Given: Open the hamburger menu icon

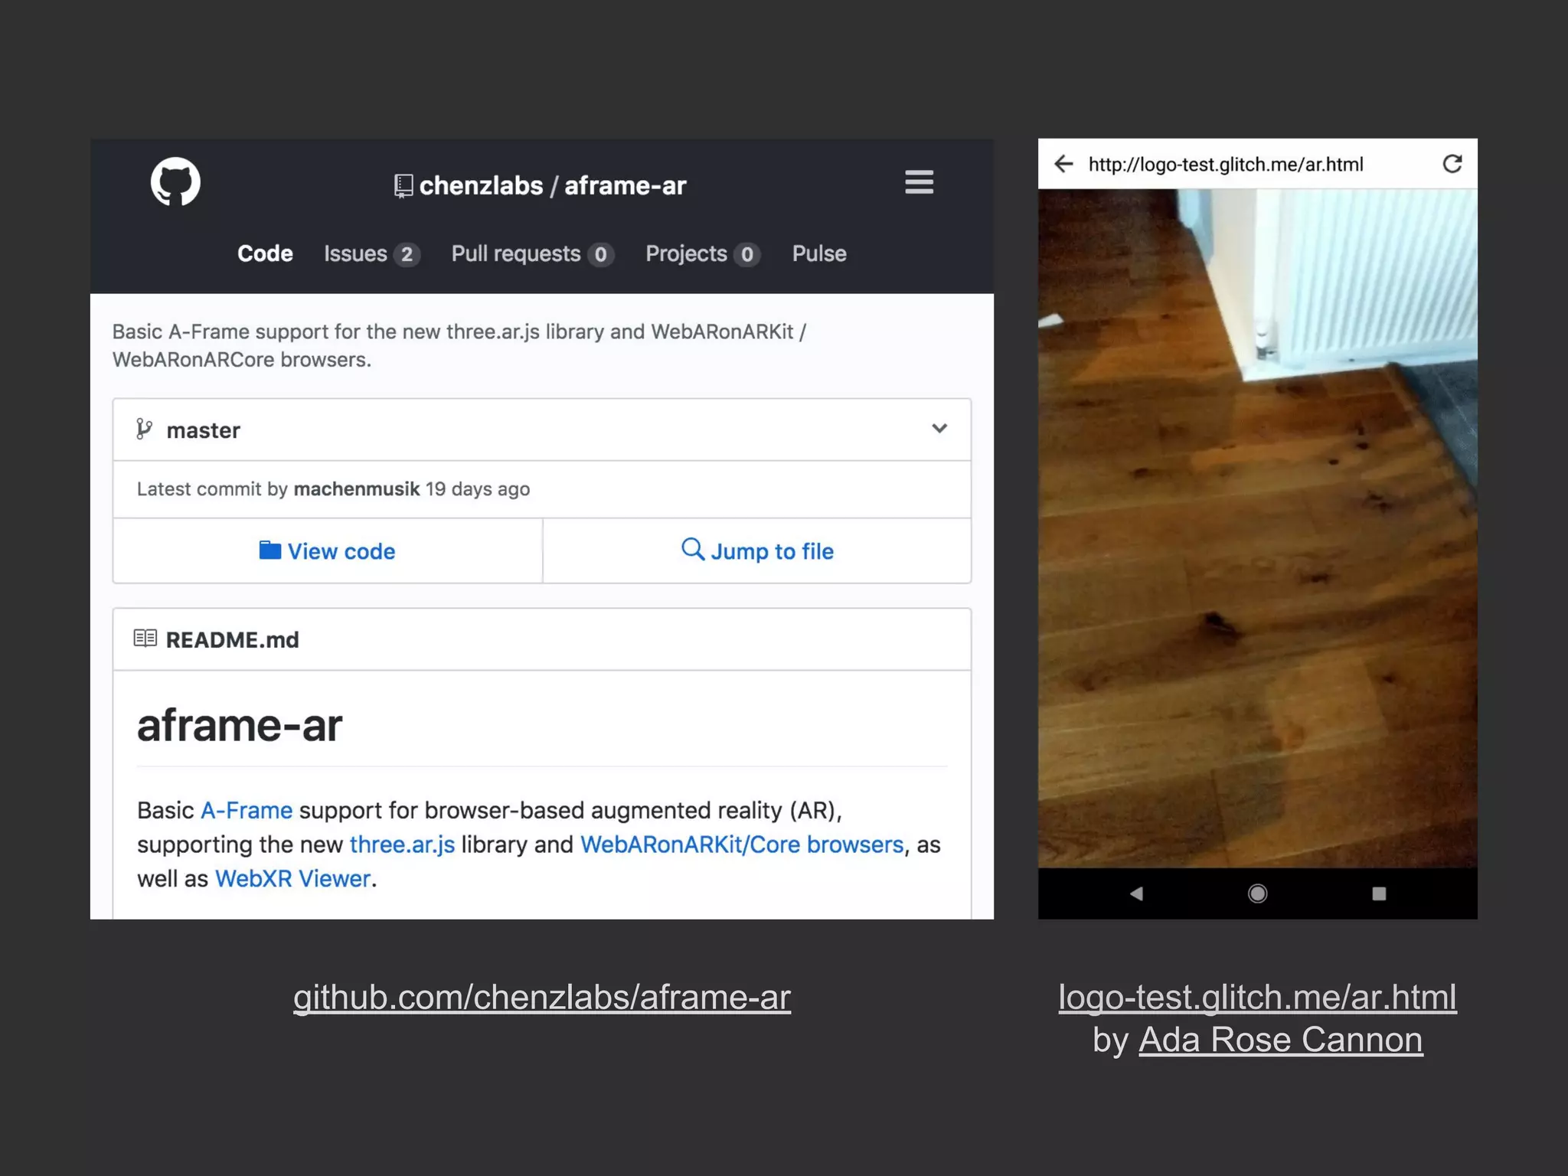Looking at the screenshot, I should [x=919, y=182].
